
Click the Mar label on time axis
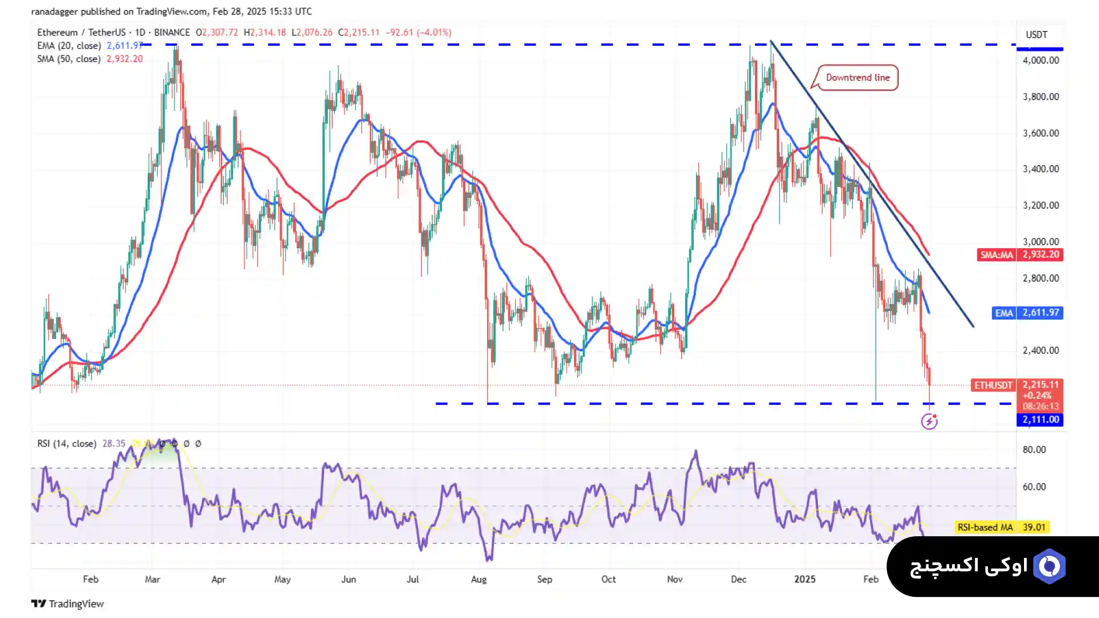coord(152,579)
